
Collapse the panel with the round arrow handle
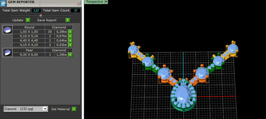[41, 15]
